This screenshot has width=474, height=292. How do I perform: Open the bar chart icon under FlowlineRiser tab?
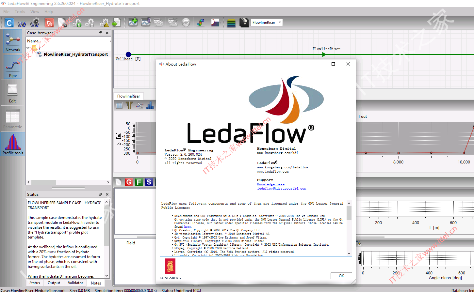pos(150,105)
